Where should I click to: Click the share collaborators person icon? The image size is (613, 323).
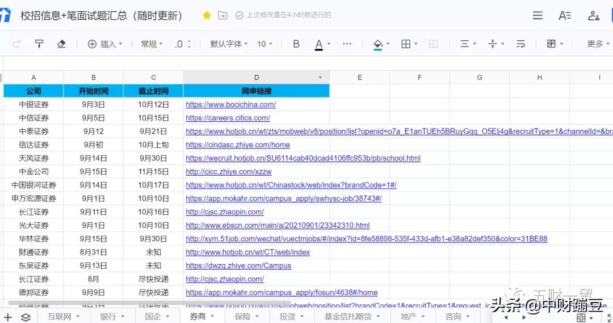tap(594, 16)
